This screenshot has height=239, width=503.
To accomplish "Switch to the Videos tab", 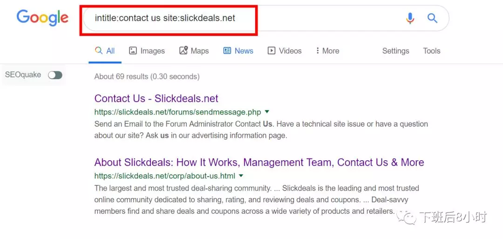I will pos(285,51).
